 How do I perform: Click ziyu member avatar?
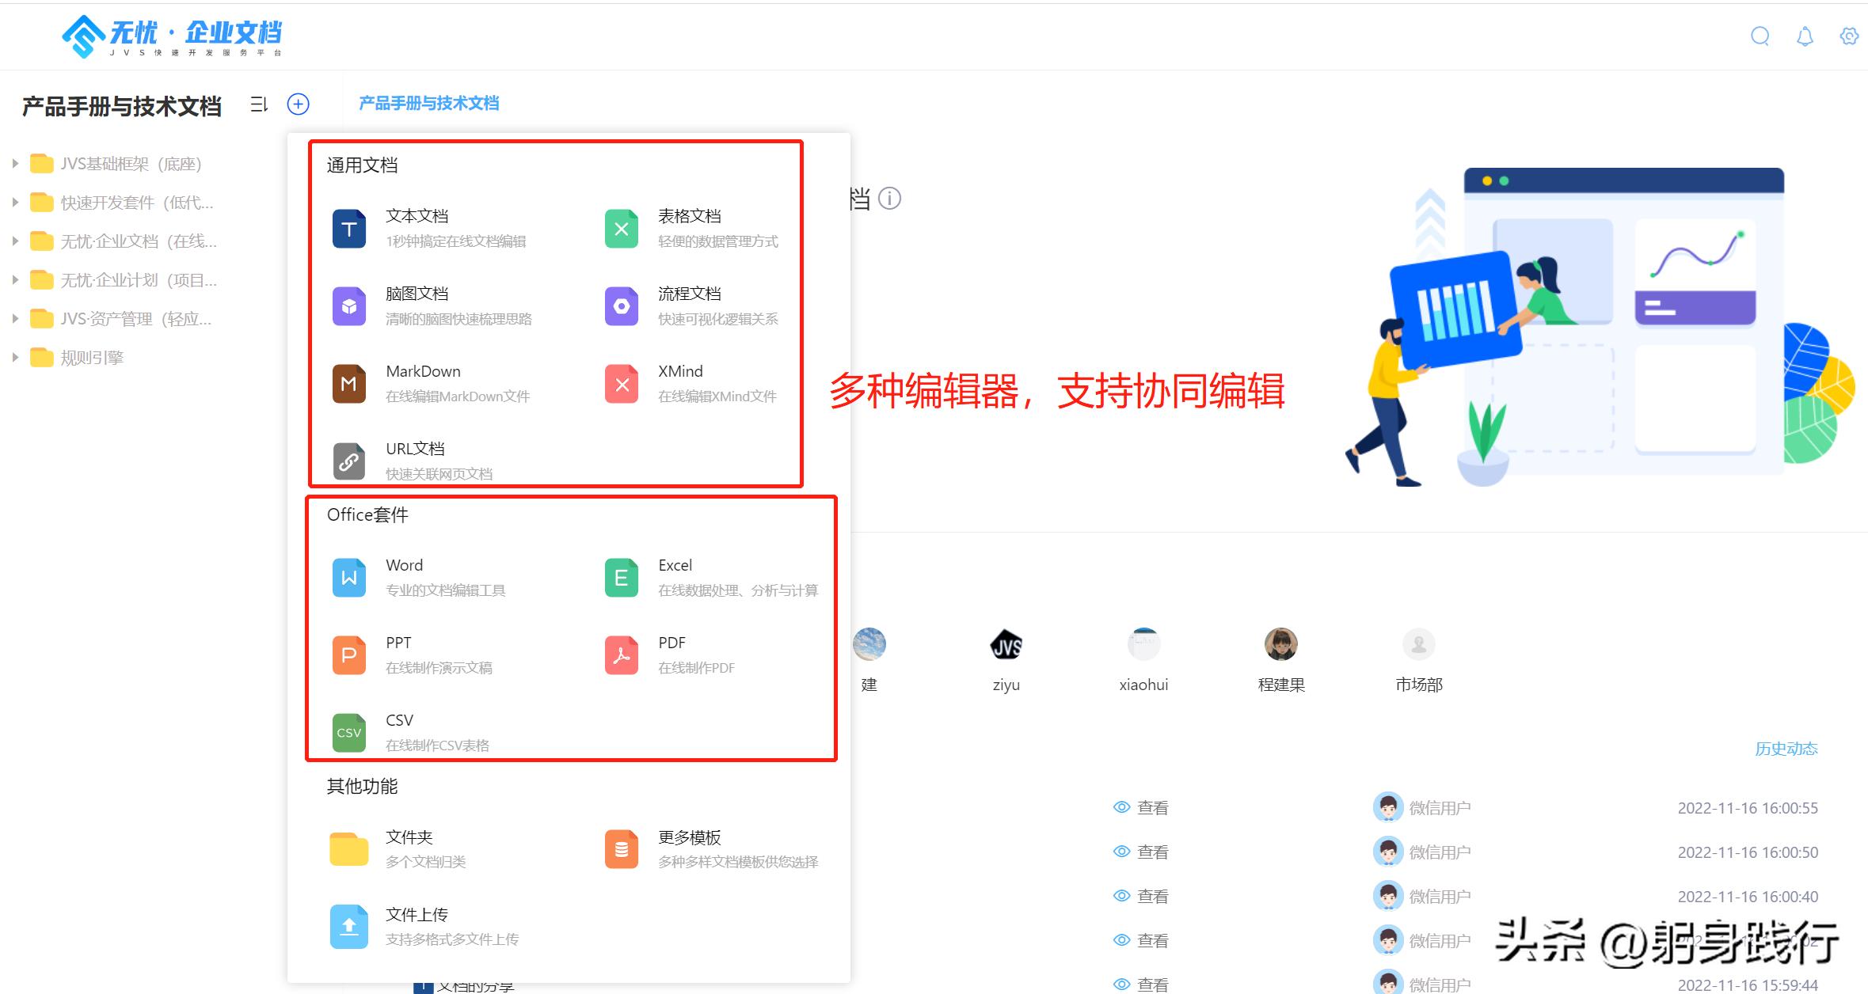(x=1006, y=644)
